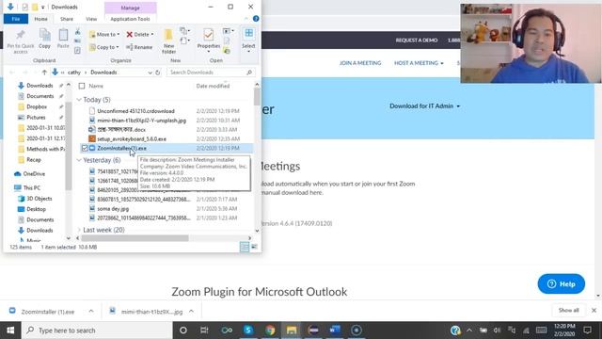Viewport: 602px width, 339px height.
Task: Close the Chrome downloads bar
Action: click(x=594, y=310)
